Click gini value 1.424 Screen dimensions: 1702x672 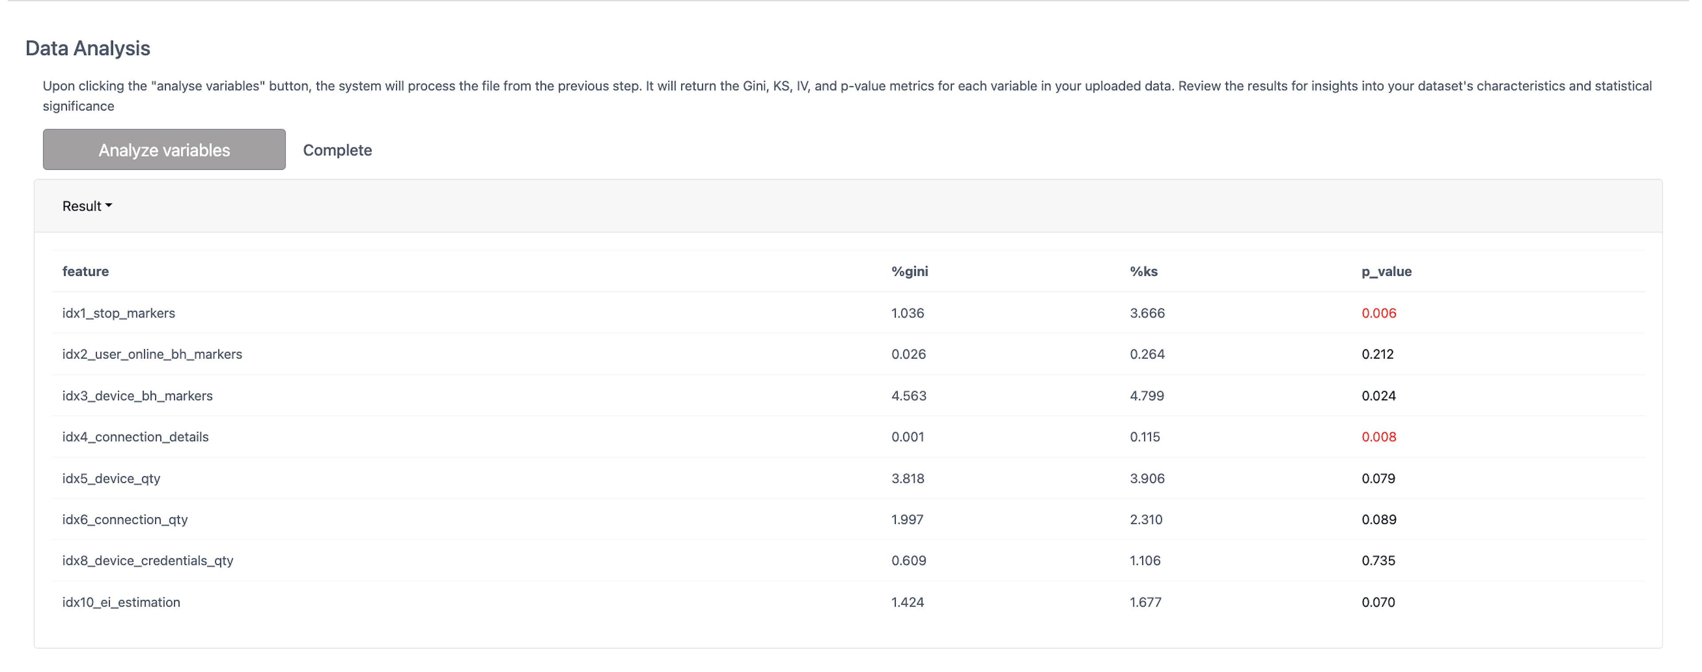coord(907,602)
